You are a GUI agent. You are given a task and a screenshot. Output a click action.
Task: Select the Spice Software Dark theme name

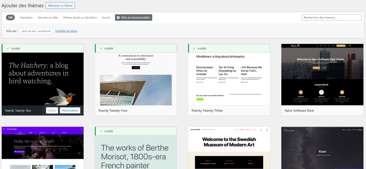(299, 111)
